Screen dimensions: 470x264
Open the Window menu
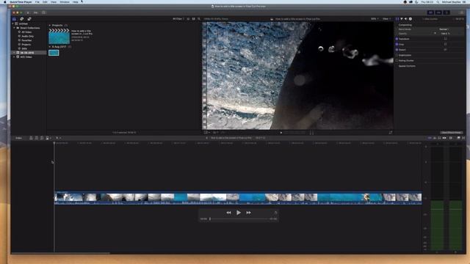pyautogui.click(x=65, y=1)
